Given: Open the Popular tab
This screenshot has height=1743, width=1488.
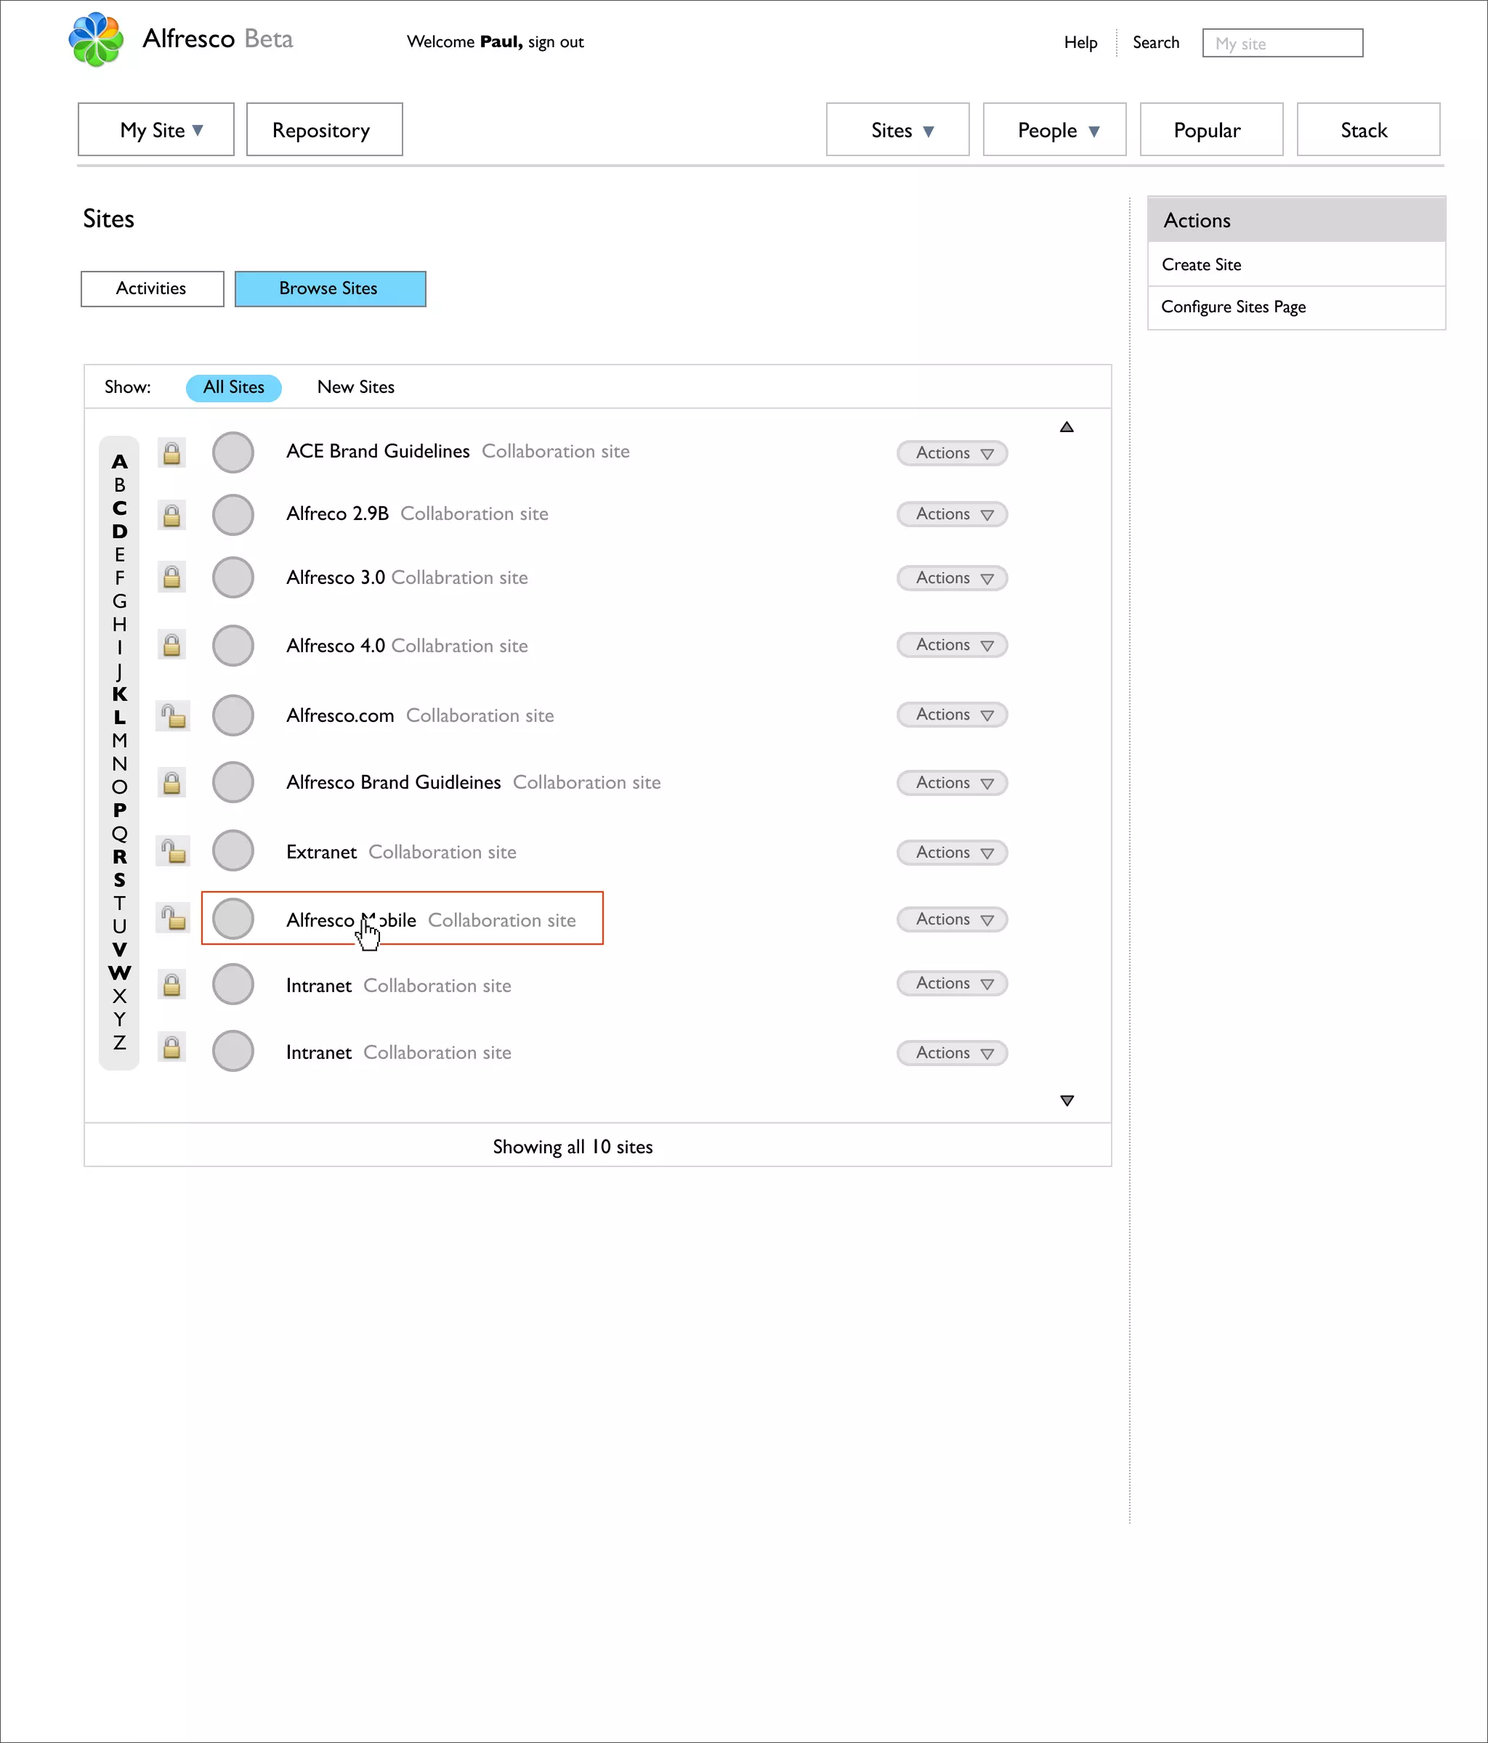Looking at the screenshot, I should [1211, 129].
